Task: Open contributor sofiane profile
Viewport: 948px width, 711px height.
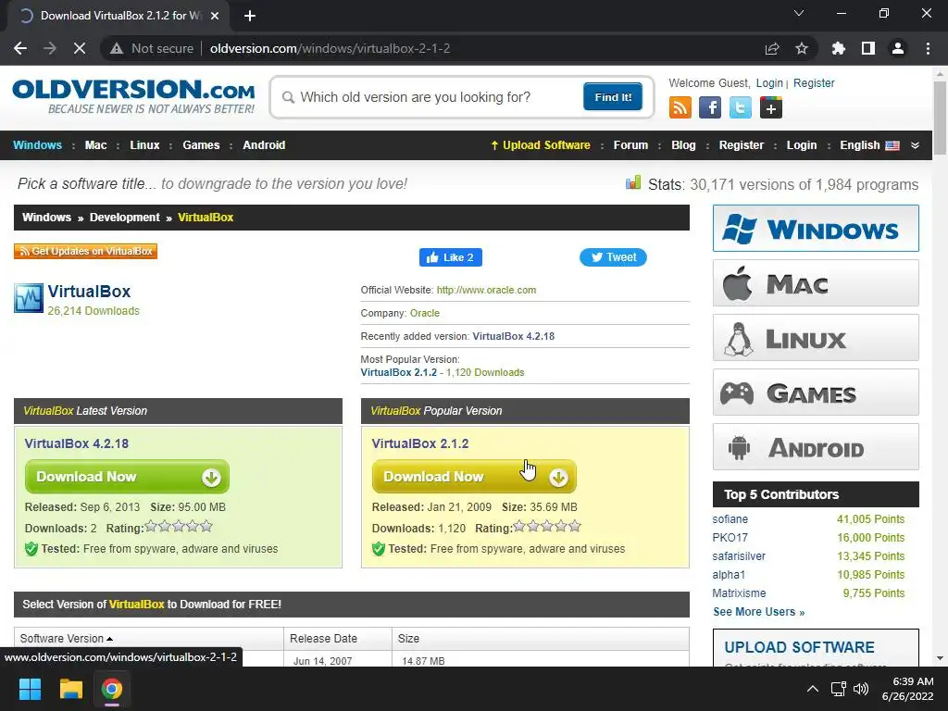Action: 730,518
